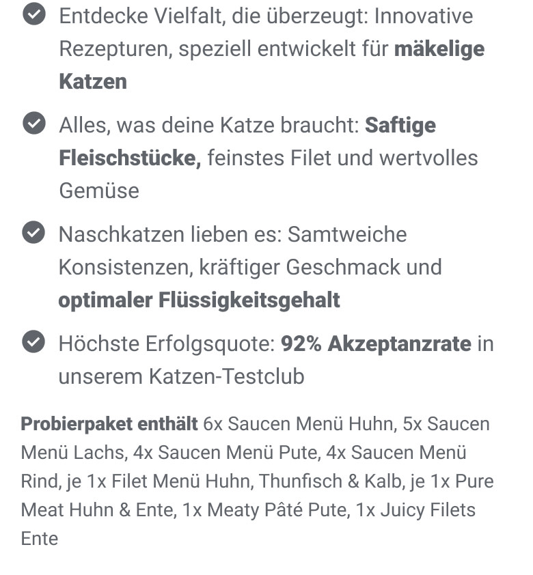Screen dimensions: 533x575
Task: Click the word 'Gemüse'
Action: (x=99, y=191)
